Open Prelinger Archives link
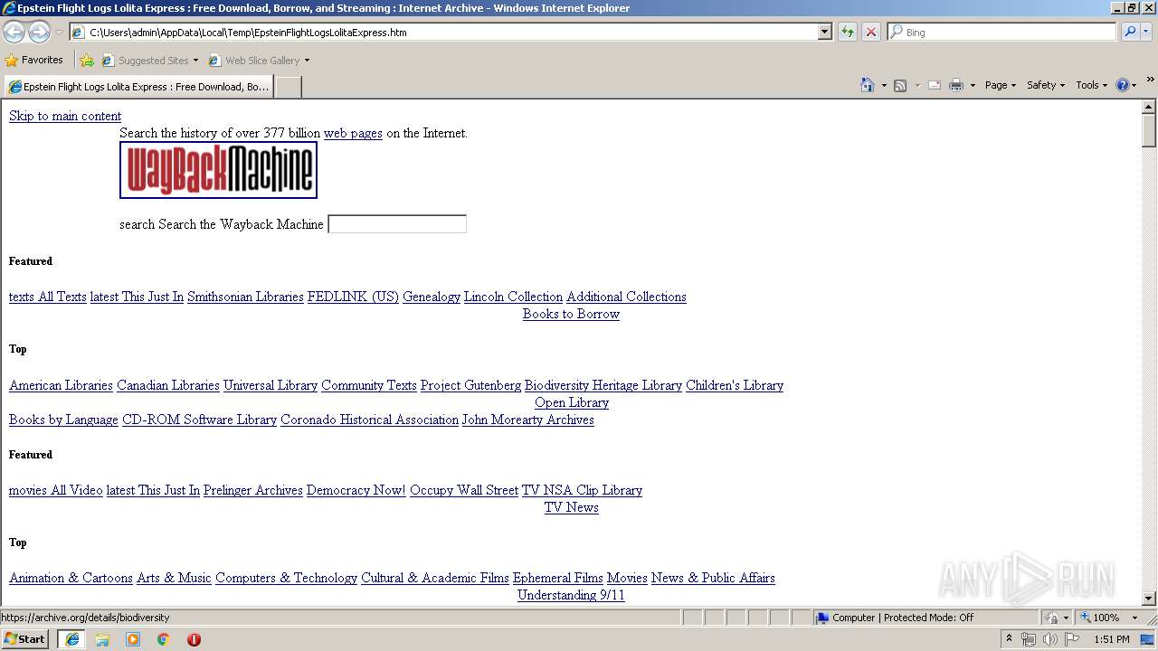Viewport: 1158px width, 651px height. (x=253, y=490)
